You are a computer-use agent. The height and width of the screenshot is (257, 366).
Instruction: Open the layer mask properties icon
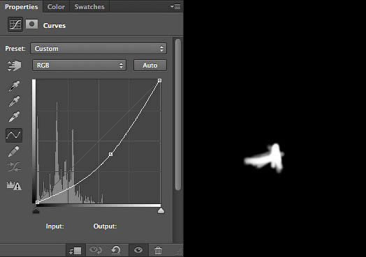31,24
